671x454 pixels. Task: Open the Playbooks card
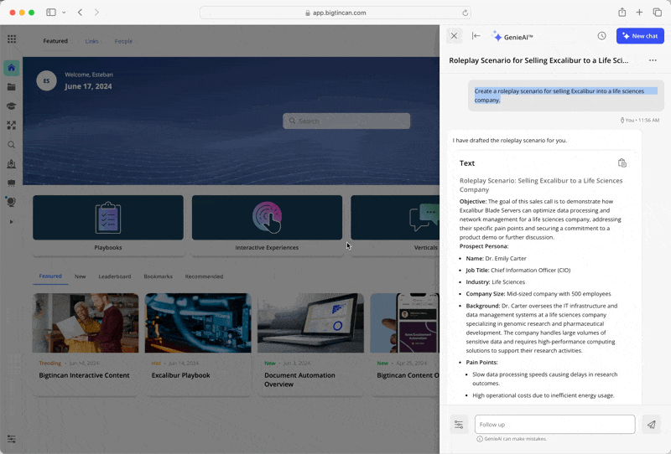pyautogui.click(x=108, y=224)
